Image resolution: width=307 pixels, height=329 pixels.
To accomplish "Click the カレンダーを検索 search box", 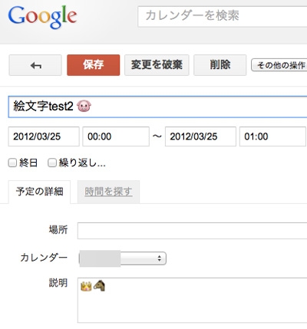I will pyautogui.click(x=223, y=17).
